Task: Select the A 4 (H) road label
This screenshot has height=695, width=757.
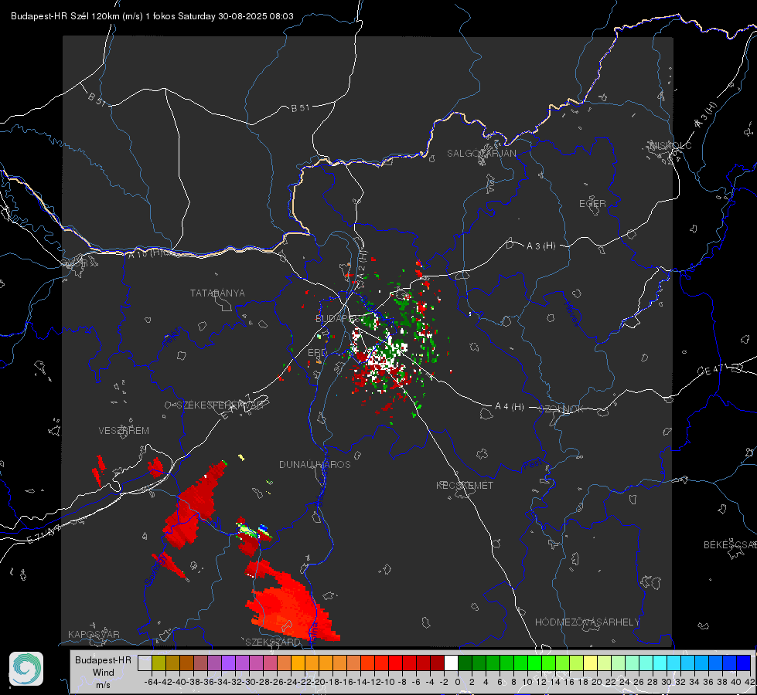Action: [x=510, y=407]
